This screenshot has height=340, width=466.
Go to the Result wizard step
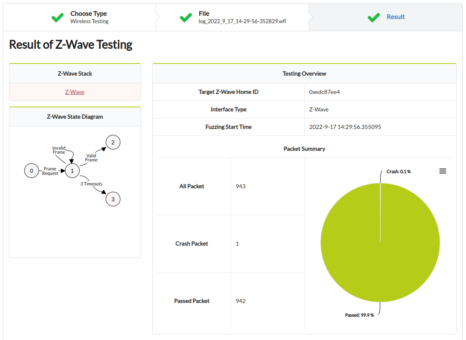(396, 17)
